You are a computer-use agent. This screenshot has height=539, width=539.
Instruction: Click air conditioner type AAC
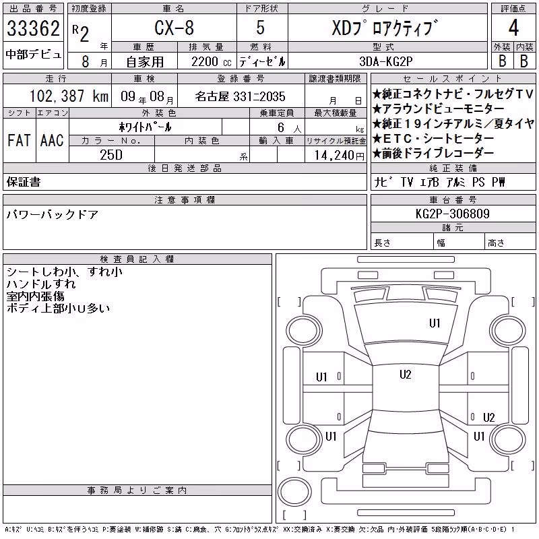click(x=52, y=140)
